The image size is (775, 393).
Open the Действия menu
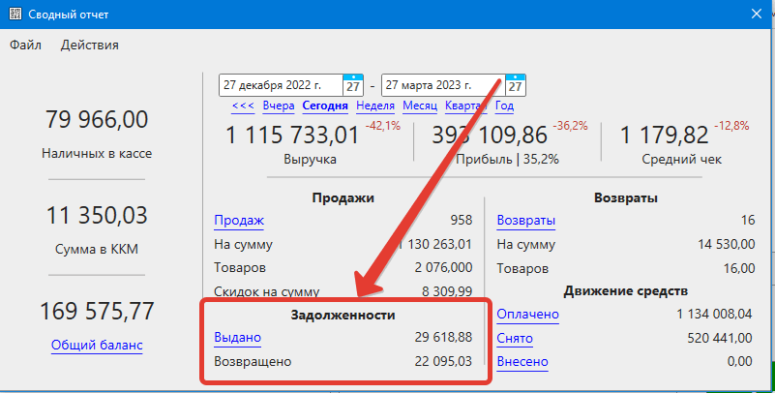89,45
